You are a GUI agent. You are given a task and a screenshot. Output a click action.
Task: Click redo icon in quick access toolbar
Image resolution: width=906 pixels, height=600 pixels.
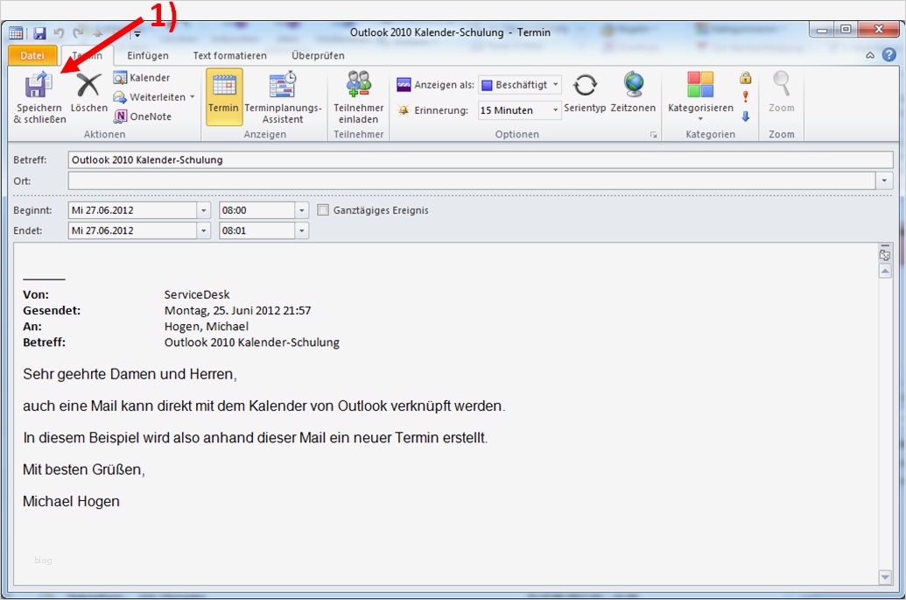point(79,33)
